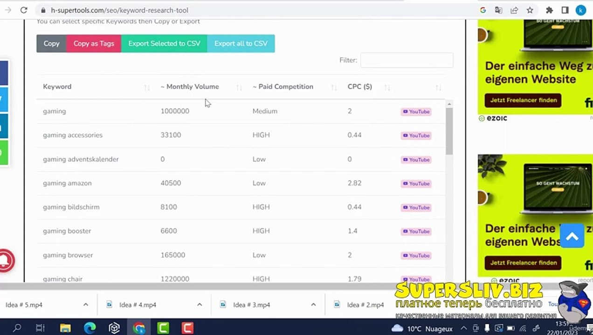Click the top fiverr website advertisement banner
This screenshot has width=593, height=335.
(535, 67)
